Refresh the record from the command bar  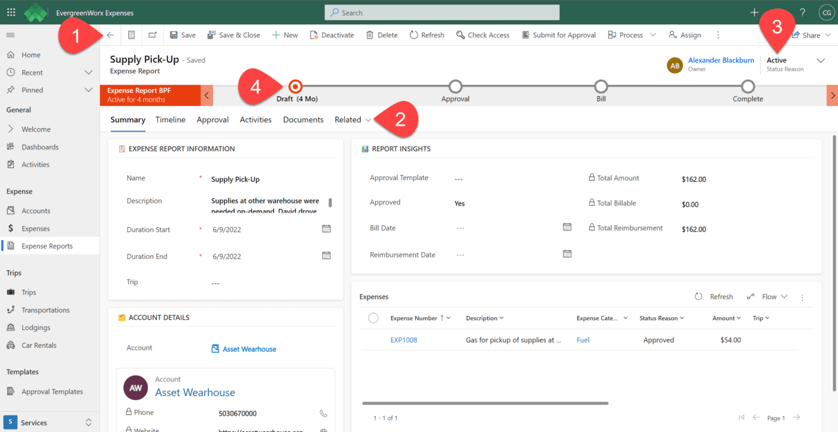coord(427,35)
